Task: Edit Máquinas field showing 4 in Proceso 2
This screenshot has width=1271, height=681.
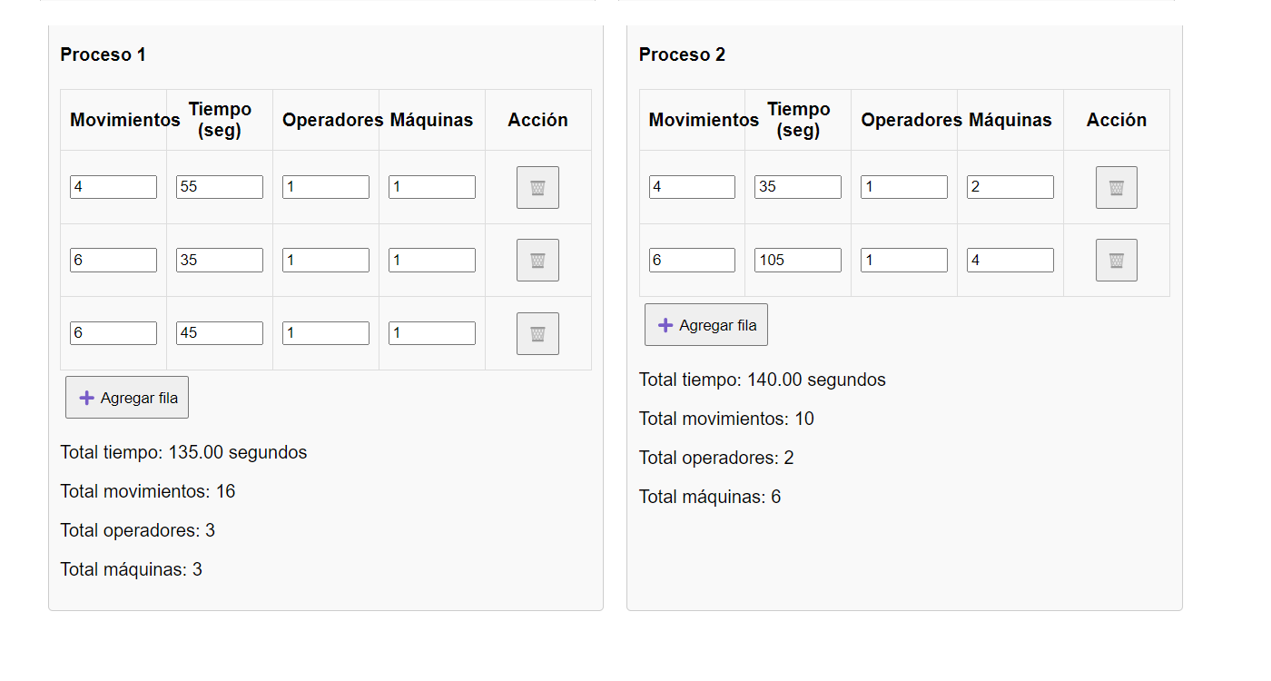Action: tap(1010, 261)
